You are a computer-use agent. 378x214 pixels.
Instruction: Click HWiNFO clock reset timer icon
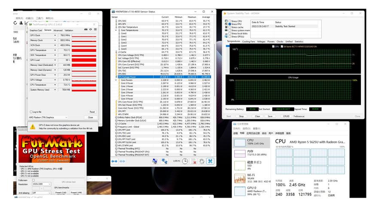point(185,161)
